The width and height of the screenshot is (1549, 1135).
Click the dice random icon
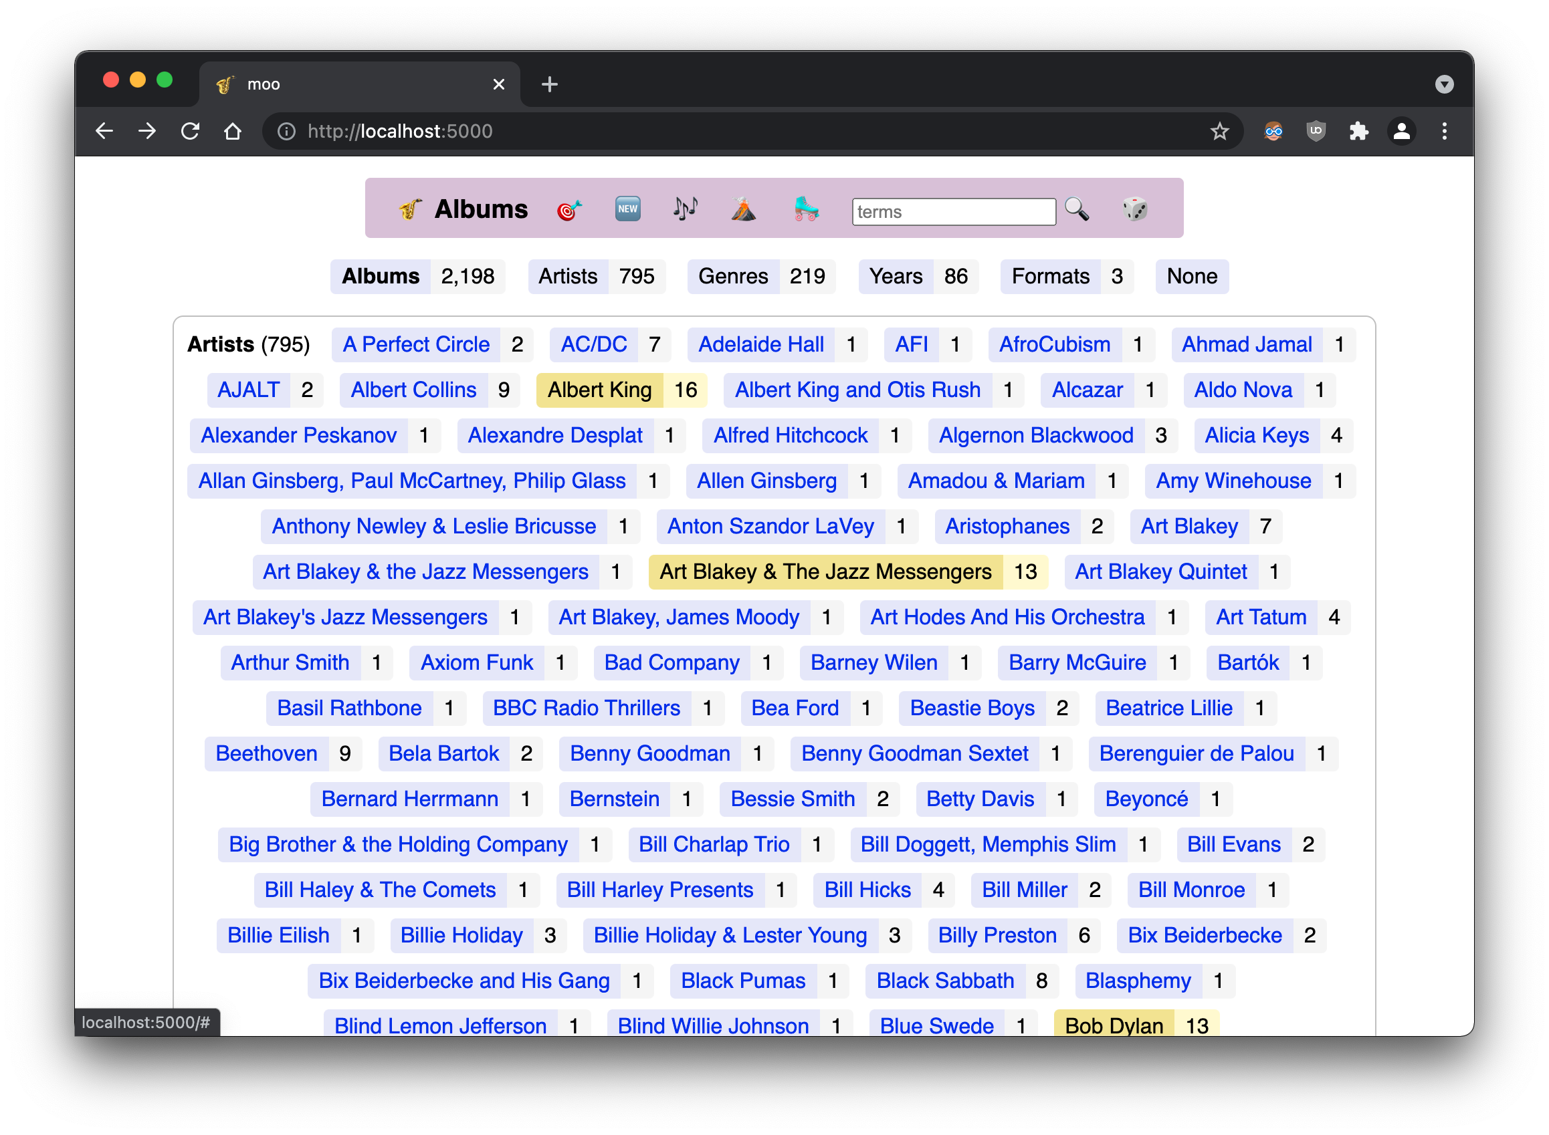point(1135,209)
